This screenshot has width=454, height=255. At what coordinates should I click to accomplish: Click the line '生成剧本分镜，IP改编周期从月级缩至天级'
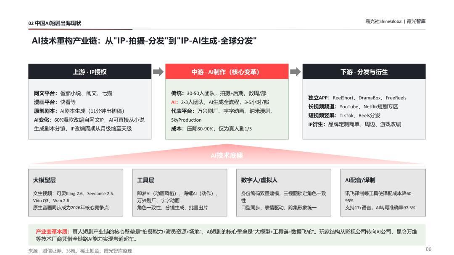pyautogui.click(x=83, y=129)
